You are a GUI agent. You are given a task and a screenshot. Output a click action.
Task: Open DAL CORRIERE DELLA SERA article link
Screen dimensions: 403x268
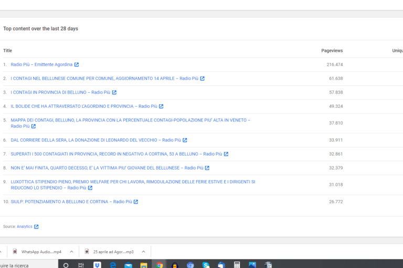point(94,140)
